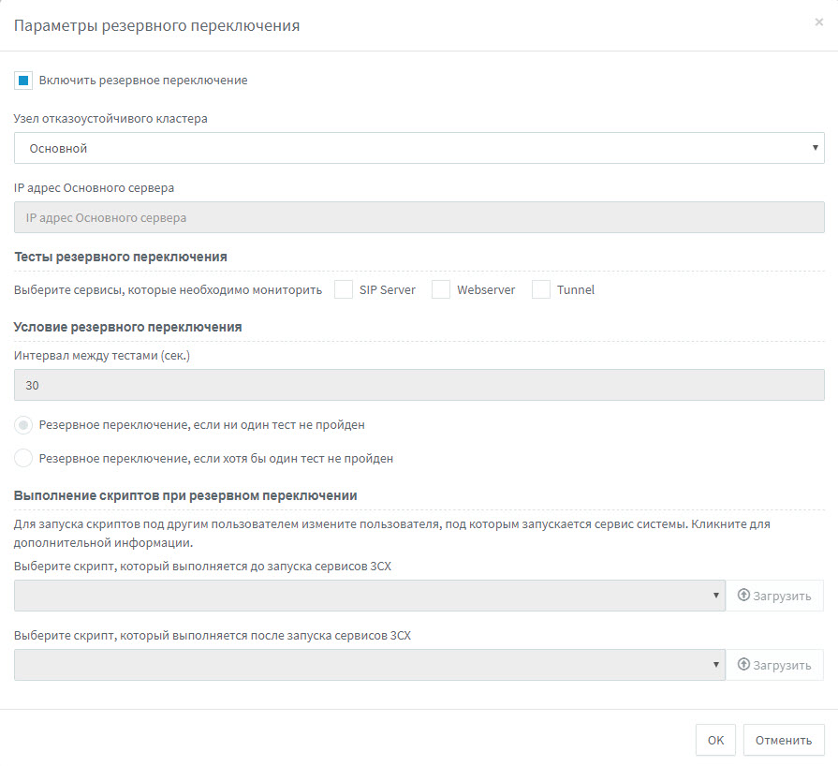Select 'если ни один тест не пройден' radio
This screenshot has height=766, width=838.
23,425
